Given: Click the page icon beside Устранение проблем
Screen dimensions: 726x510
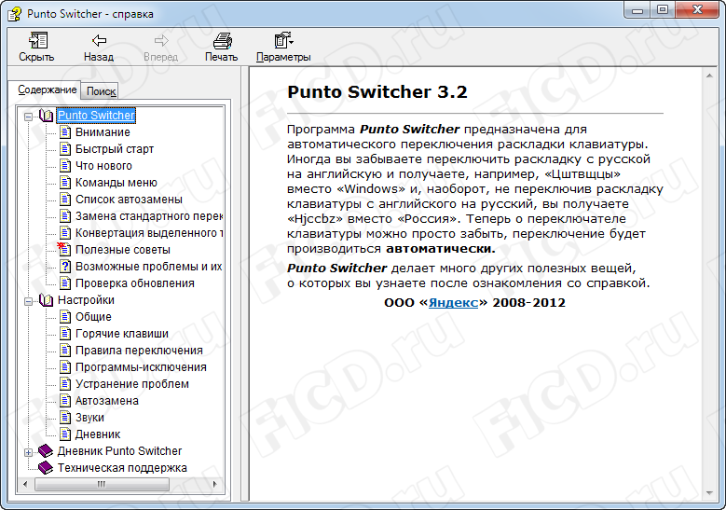Looking at the screenshot, I should (65, 384).
